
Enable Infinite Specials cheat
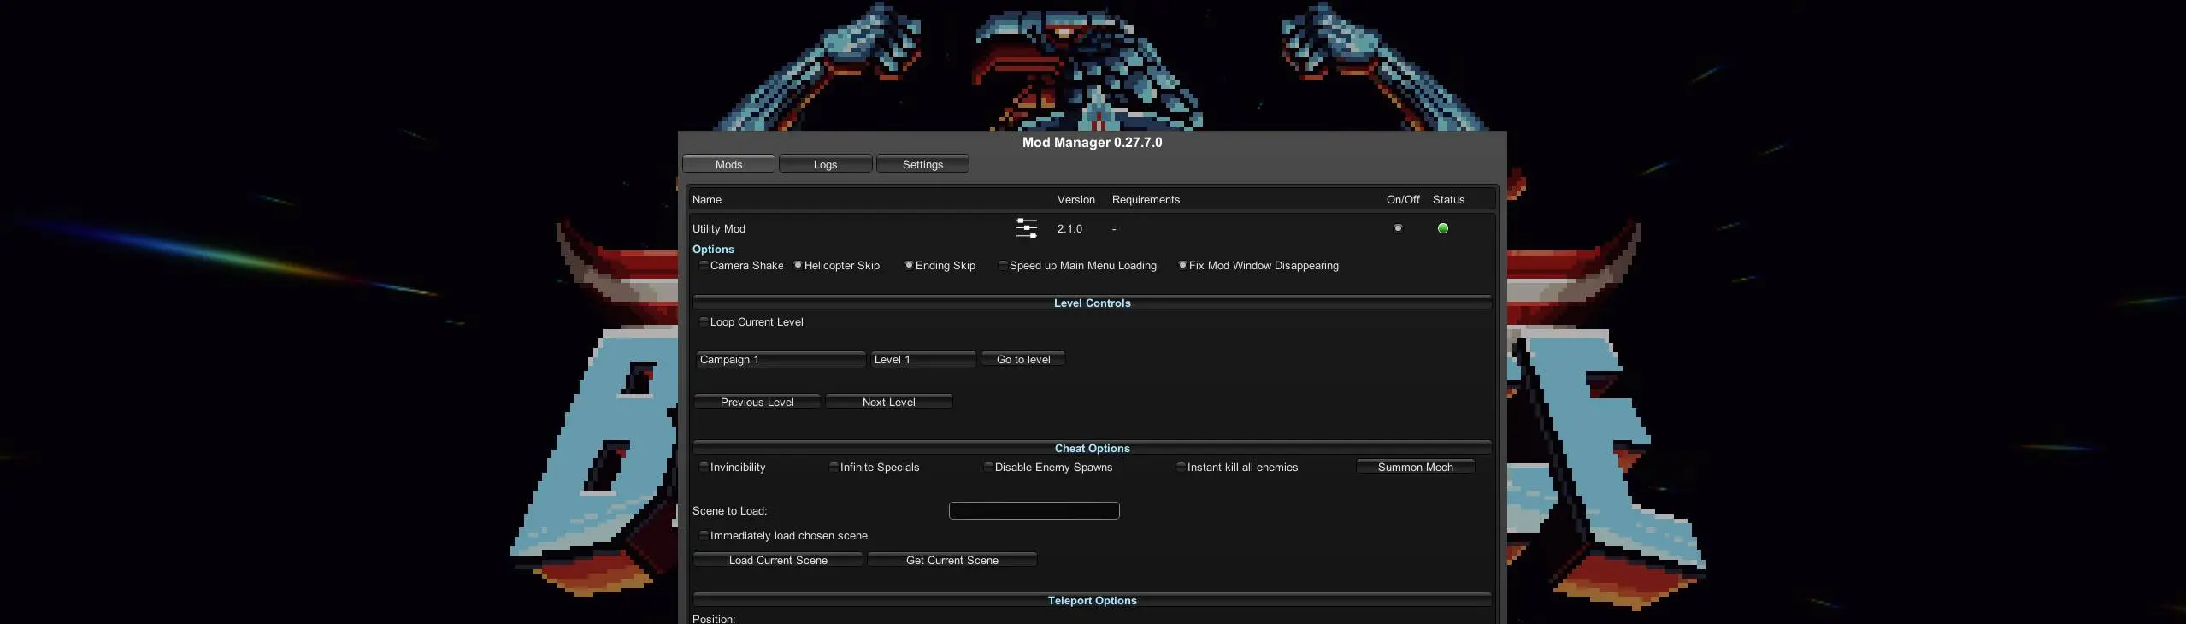click(834, 467)
